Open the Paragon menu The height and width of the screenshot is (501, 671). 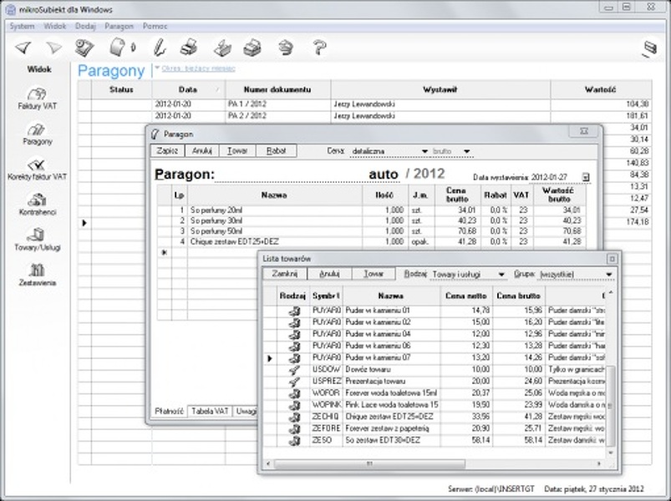click(117, 26)
